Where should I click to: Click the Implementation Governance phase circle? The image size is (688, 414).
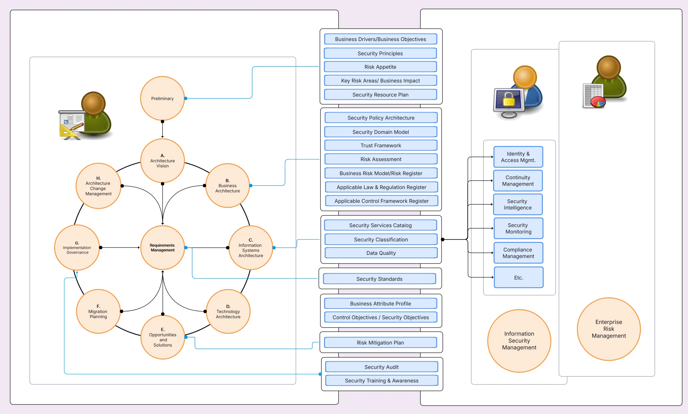pyautogui.click(x=77, y=248)
